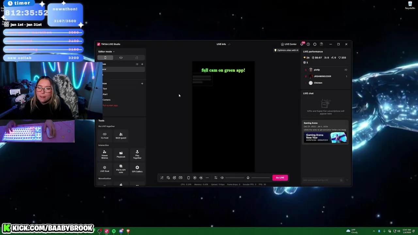Add a new source with plus icon
Screen dimensions: 418x235
[x=142, y=84]
